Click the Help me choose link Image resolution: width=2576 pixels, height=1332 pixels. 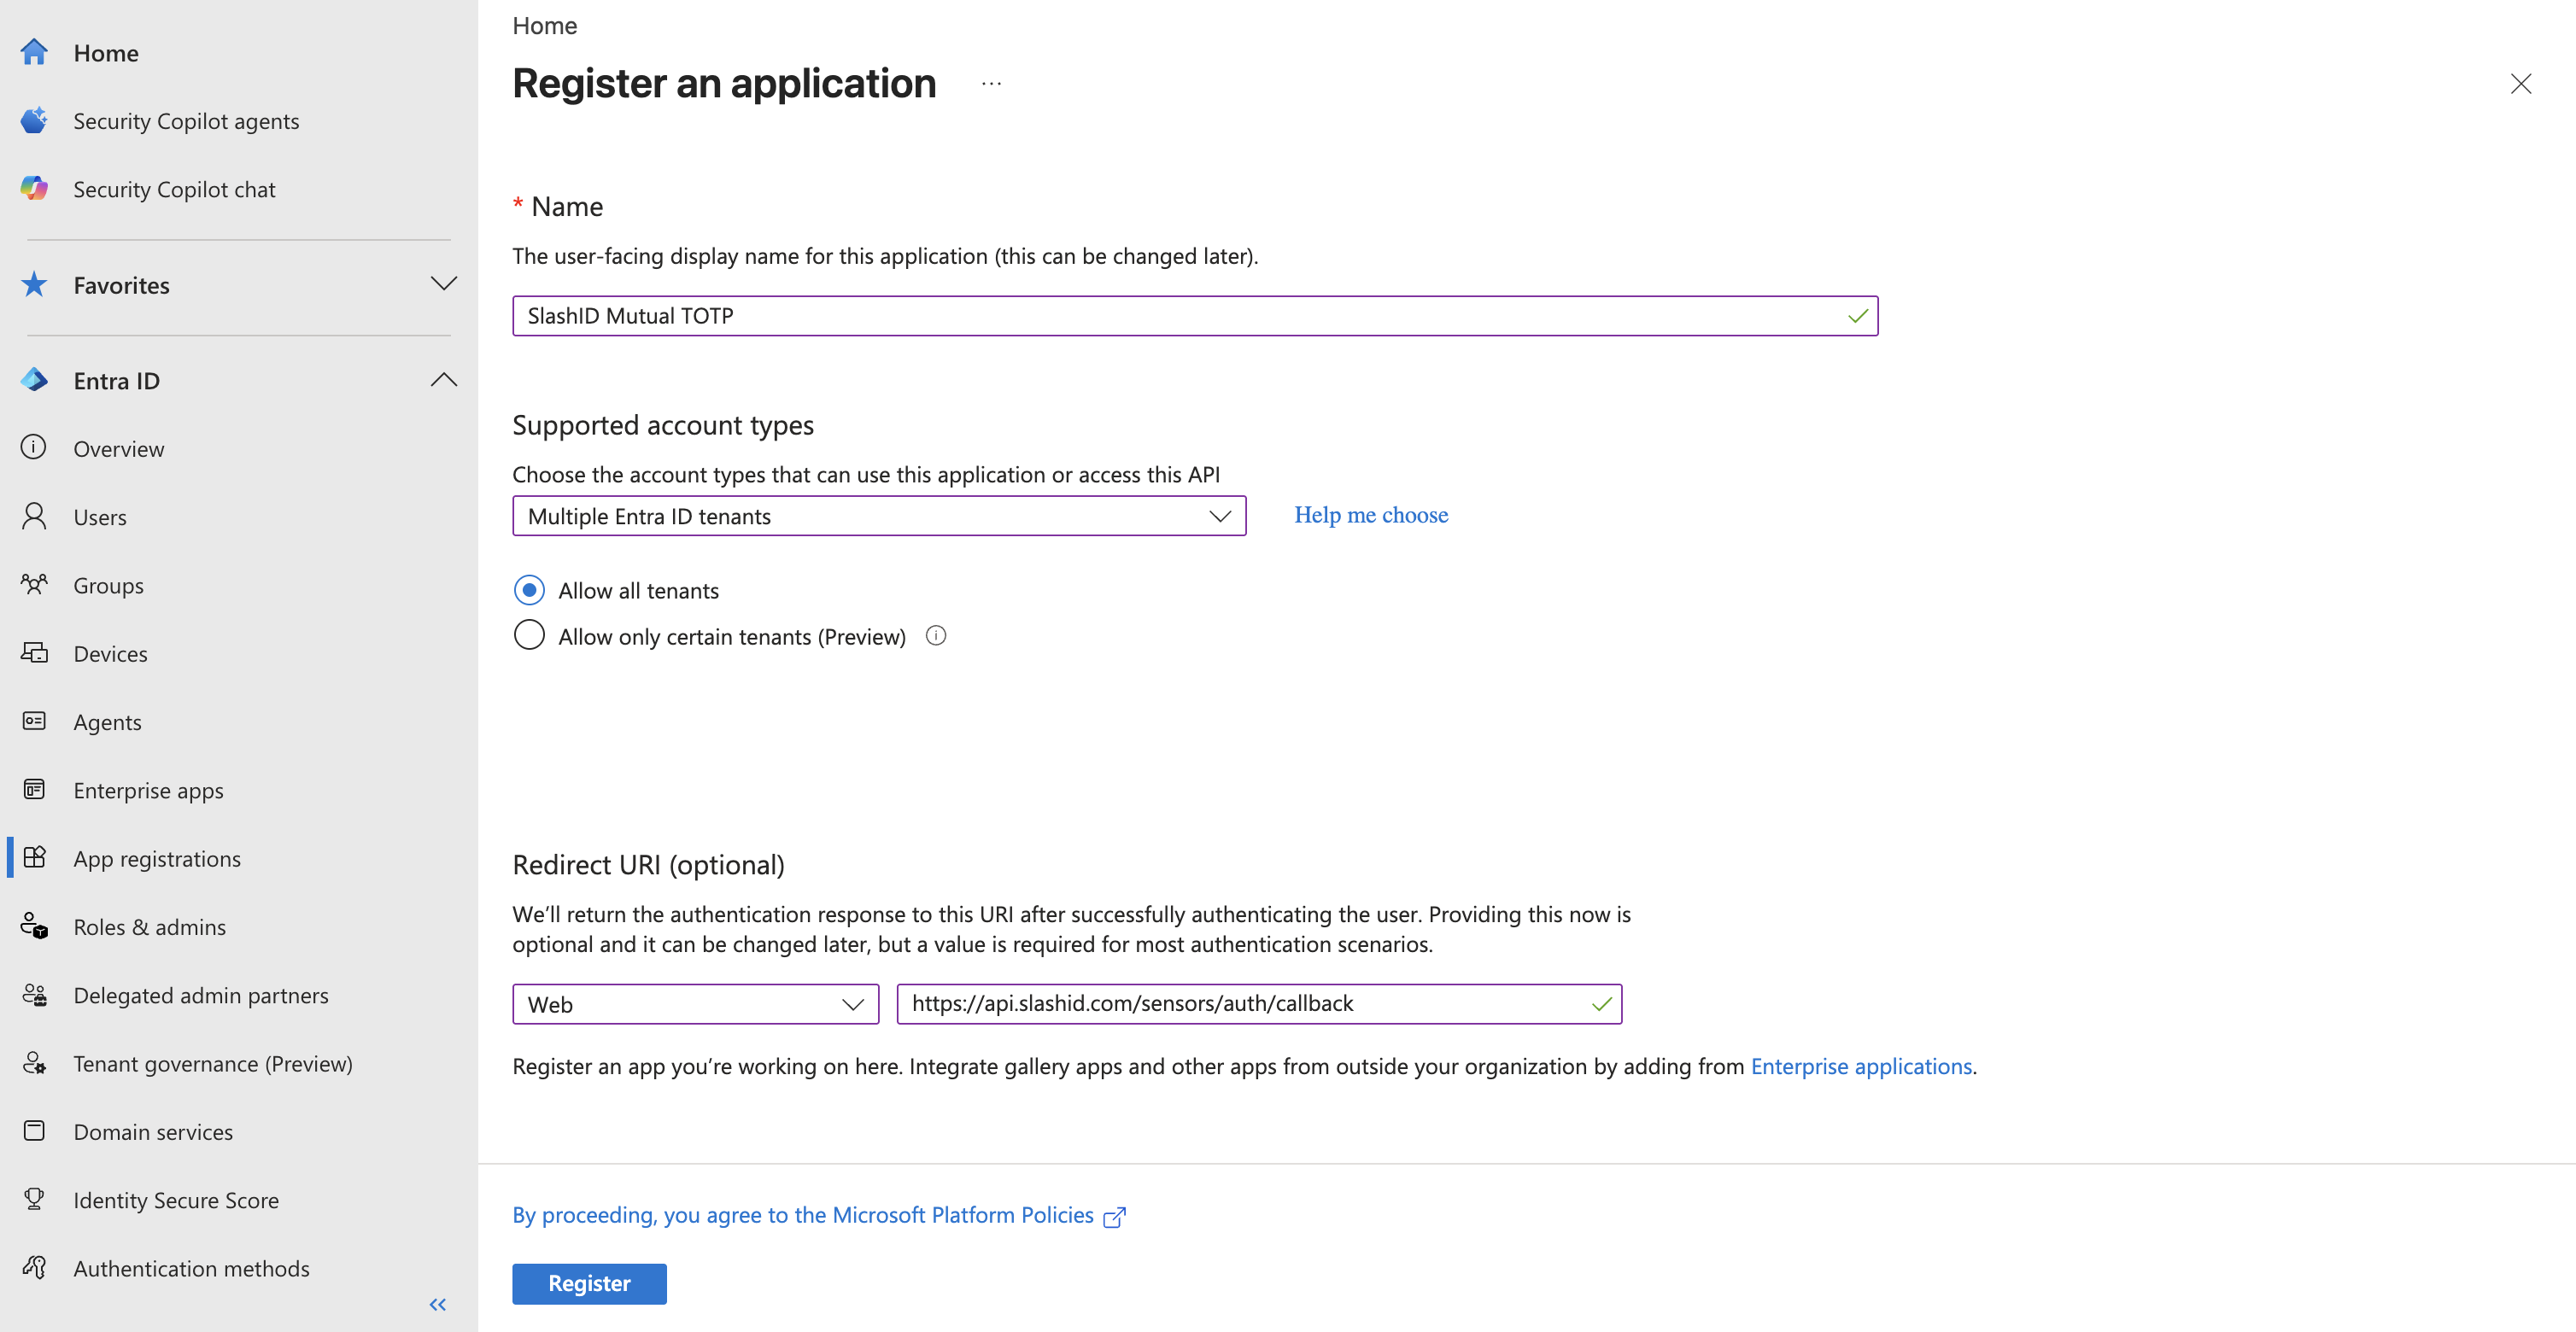point(1370,515)
